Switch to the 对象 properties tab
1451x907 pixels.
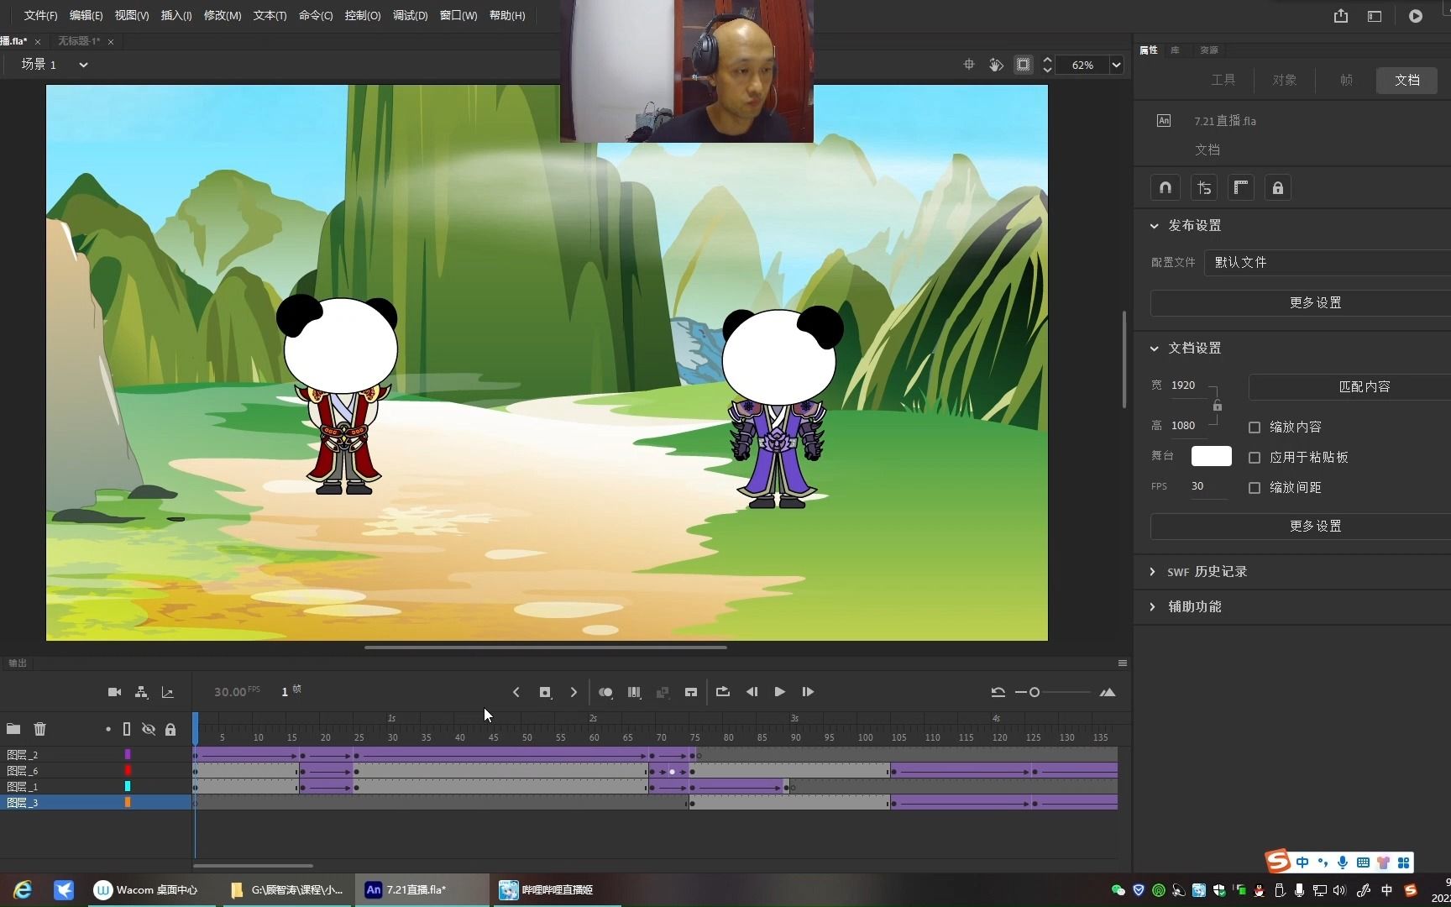(1284, 80)
